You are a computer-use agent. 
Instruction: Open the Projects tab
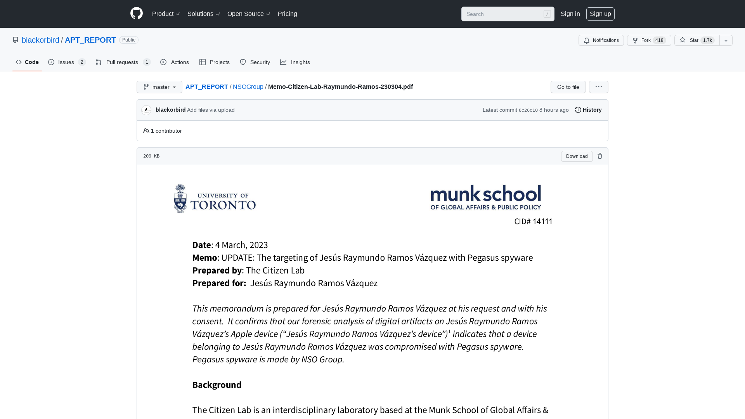click(x=215, y=62)
